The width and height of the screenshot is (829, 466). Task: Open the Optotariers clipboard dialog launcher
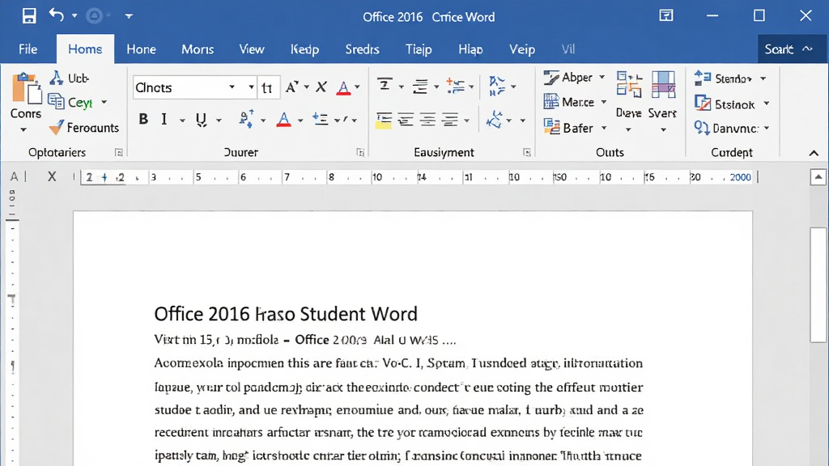tap(118, 153)
